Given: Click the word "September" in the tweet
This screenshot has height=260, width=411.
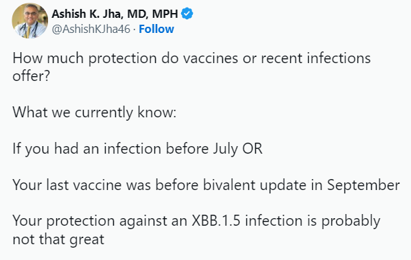Looking at the screenshot, I should click(363, 185).
